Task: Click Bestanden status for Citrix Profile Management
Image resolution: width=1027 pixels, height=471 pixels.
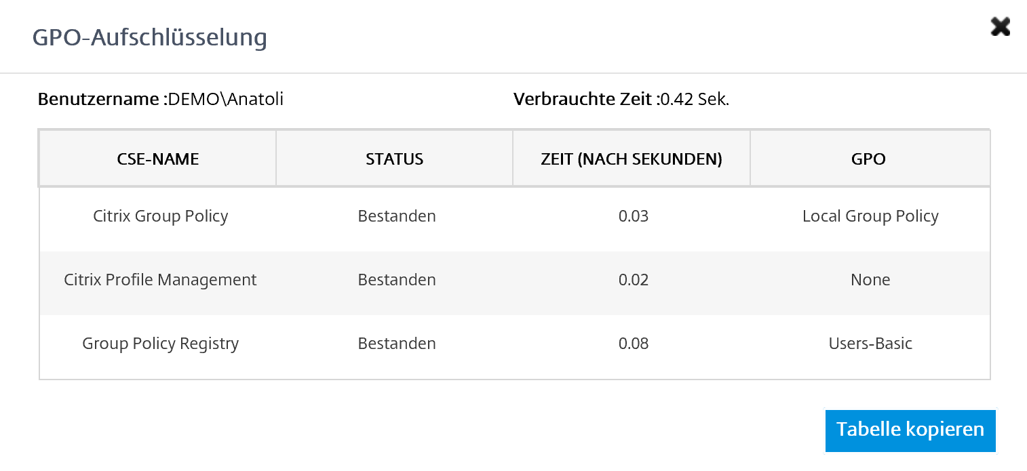Action: [x=397, y=280]
